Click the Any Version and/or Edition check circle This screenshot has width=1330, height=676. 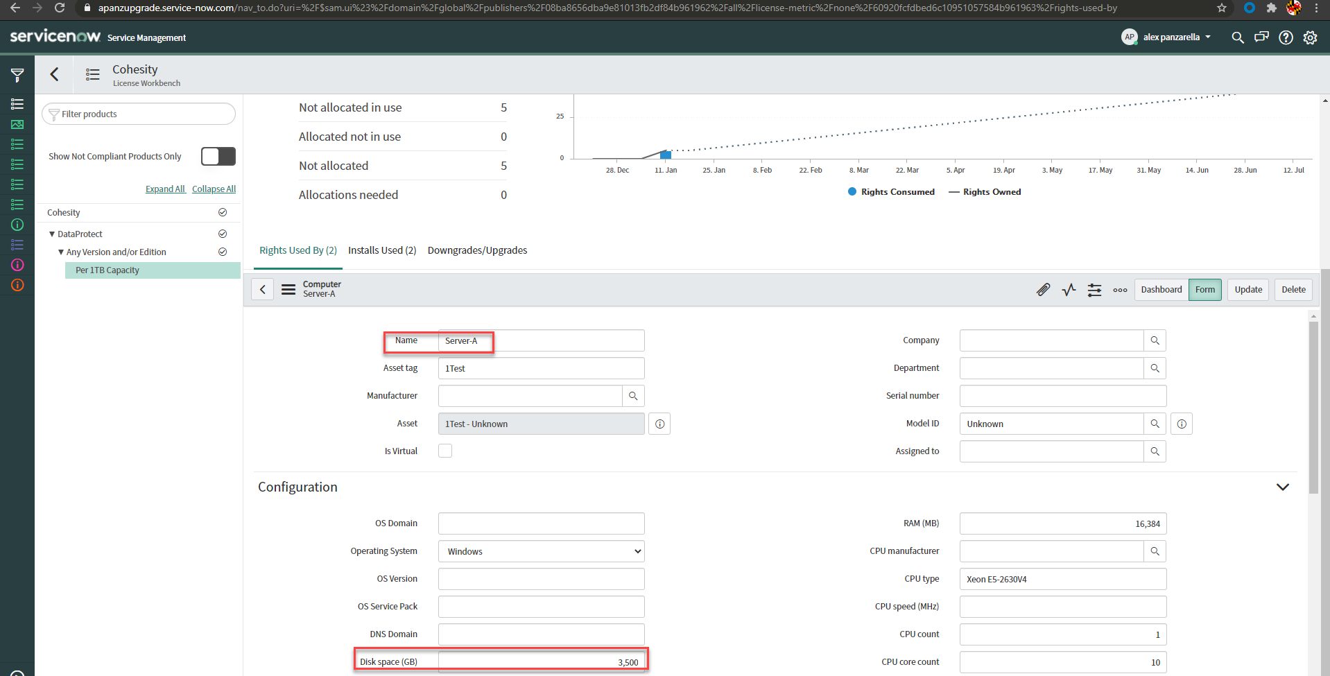[x=223, y=252]
